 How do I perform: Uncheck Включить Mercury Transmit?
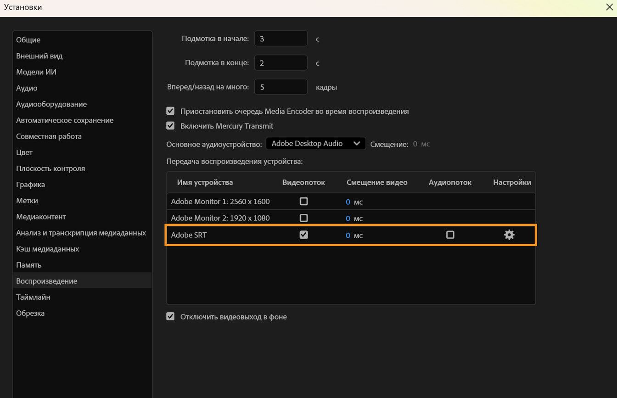click(x=170, y=125)
